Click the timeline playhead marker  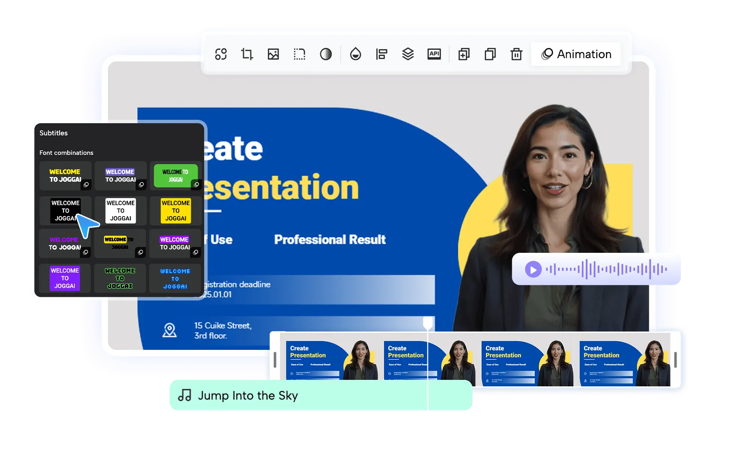428,323
